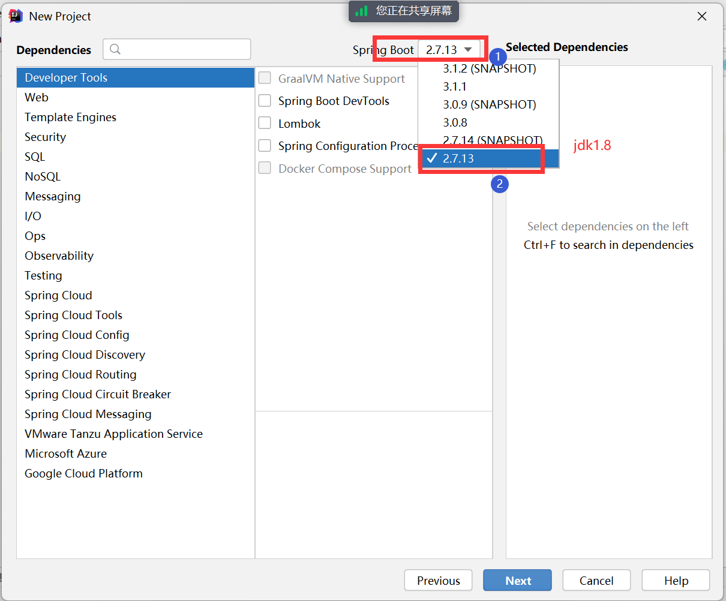Focus the dependencies search field
The height and width of the screenshot is (601, 726).
[x=177, y=49]
